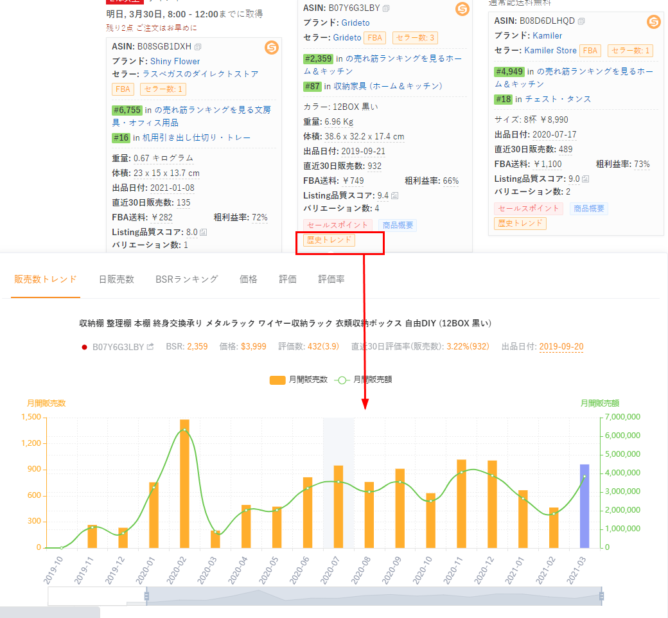The image size is (668, 618).
Task: Show the 評価 tab
Action: [288, 279]
